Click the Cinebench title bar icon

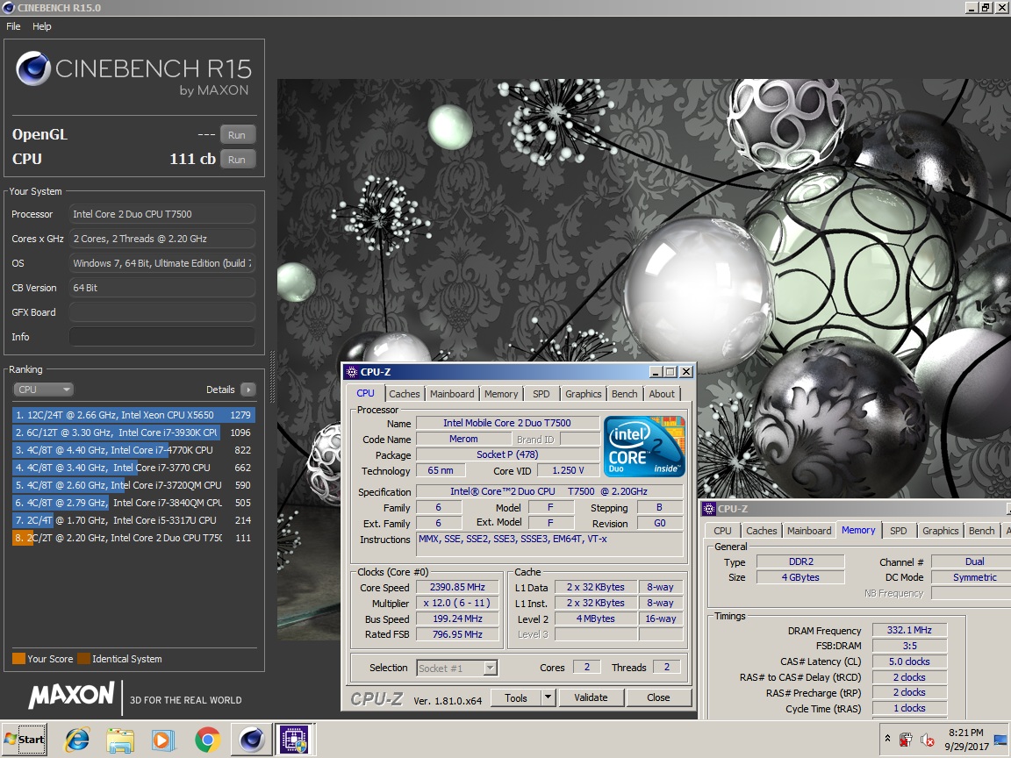coord(9,8)
